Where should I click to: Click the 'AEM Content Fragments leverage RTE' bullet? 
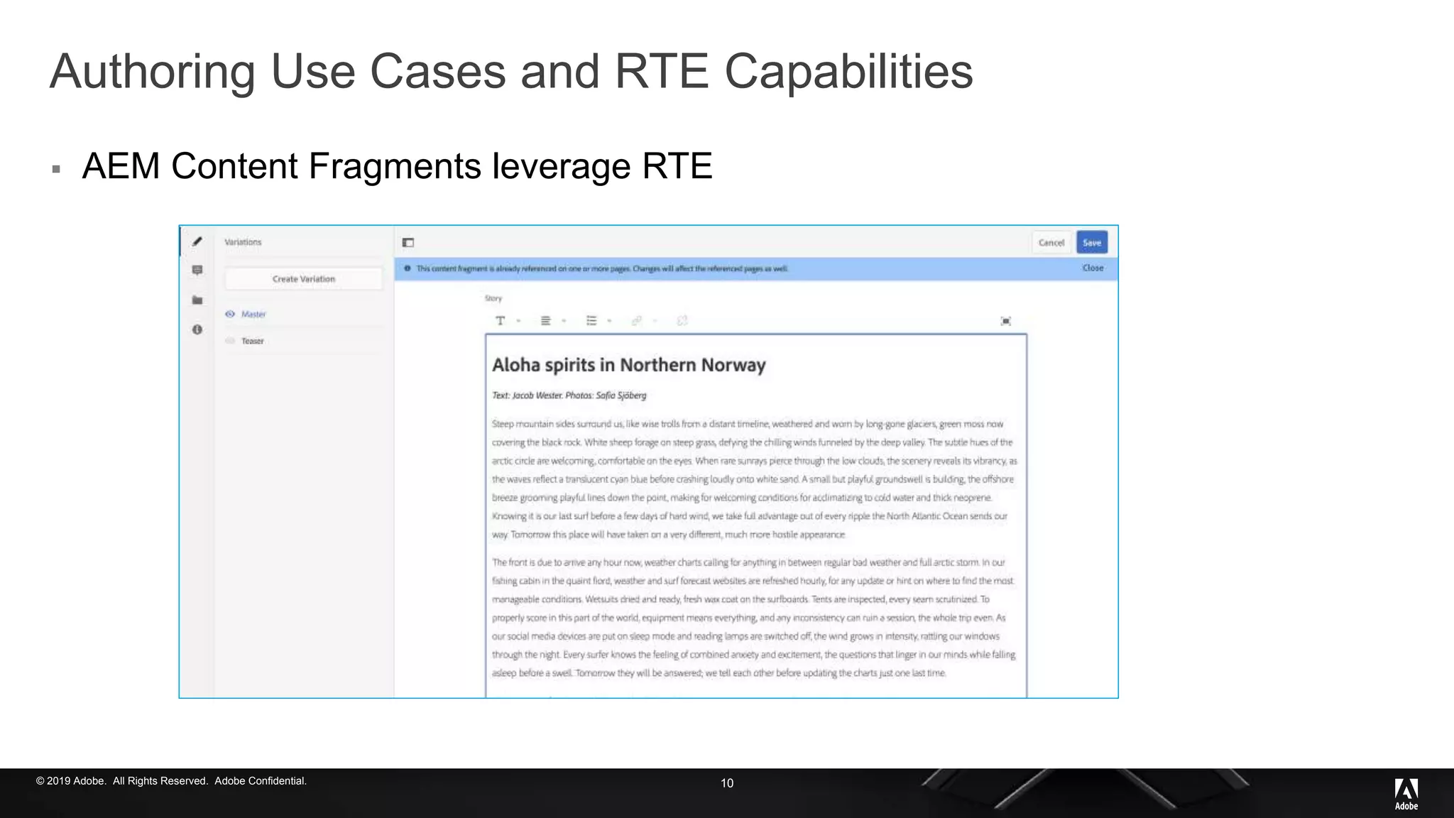(x=397, y=166)
